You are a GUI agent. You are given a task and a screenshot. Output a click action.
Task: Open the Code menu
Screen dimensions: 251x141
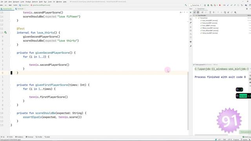click(x=22, y=2)
